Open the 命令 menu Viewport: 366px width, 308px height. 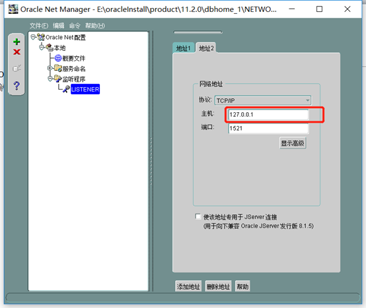point(75,26)
